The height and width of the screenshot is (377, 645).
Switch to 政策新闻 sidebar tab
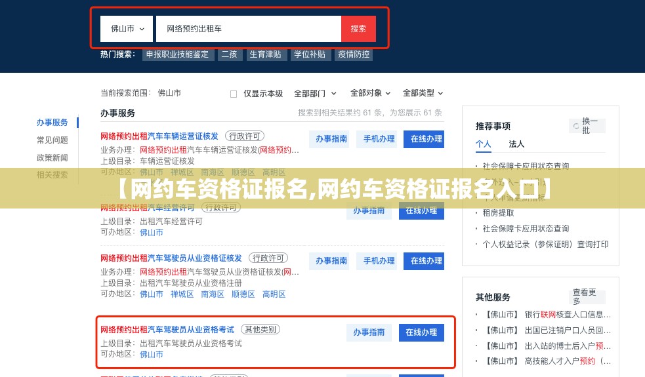click(52, 157)
